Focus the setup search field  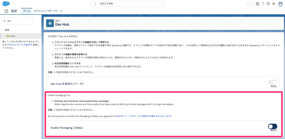pyautogui.click(x=127, y=4)
